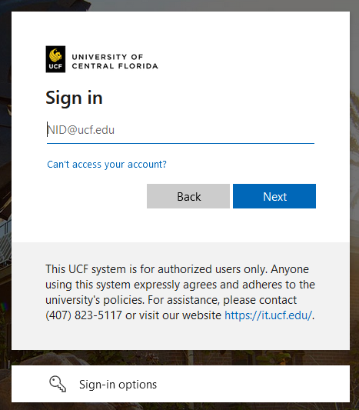Click the Sign in heading
Screen dimensions: 359x410
coord(74,98)
